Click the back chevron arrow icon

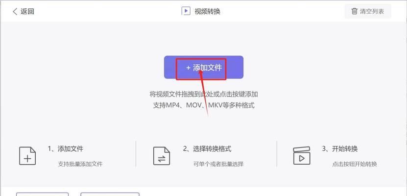(x=15, y=11)
